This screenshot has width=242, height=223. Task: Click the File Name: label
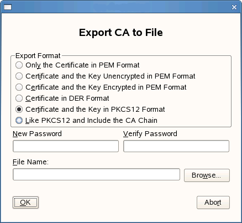pyautogui.click(x=30, y=162)
